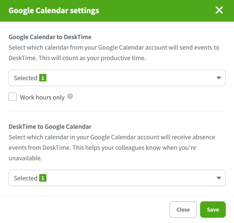The width and height of the screenshot is (234, 223).
Task: Click the DeskTime to Google Calendar heading
Action: tap(50, 126)
